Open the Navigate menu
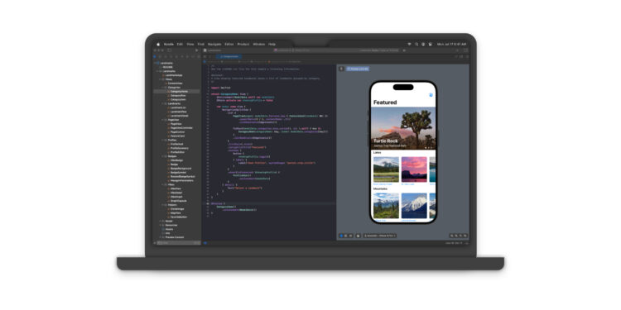Viewport: 621px width, 310px height. 214,45
